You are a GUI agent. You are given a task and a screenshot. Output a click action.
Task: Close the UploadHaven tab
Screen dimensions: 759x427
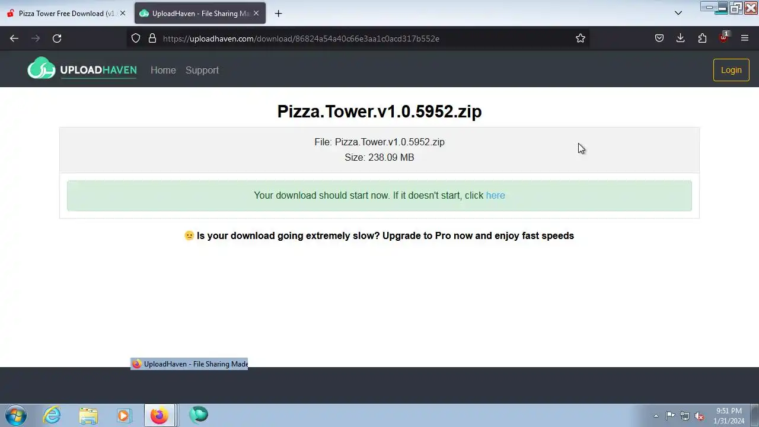click(256, 13)
